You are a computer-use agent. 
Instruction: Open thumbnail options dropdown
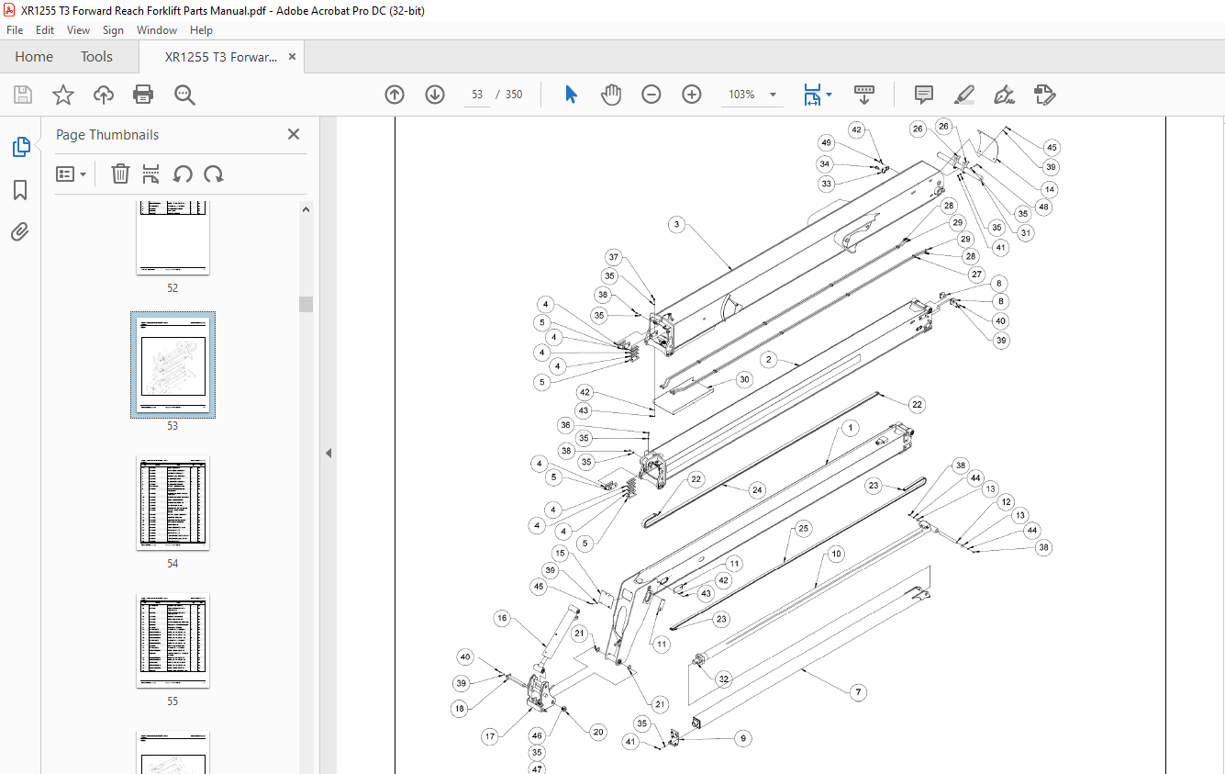(x=71, y=174)
